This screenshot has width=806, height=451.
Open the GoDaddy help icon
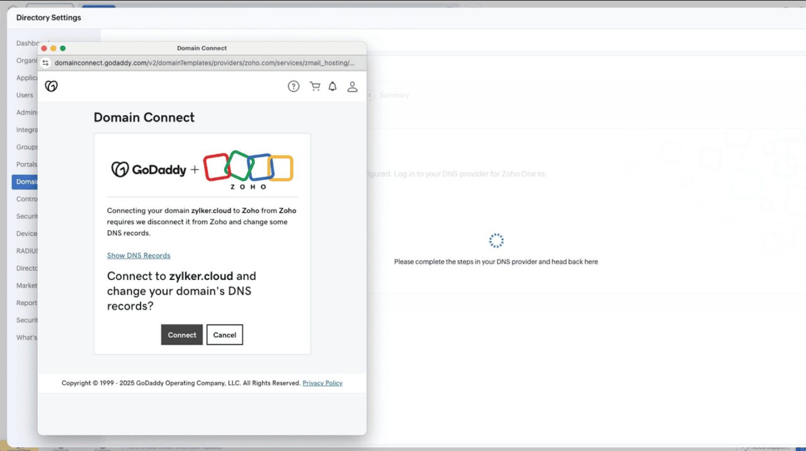pyautogui.click(x=293, y=87)
